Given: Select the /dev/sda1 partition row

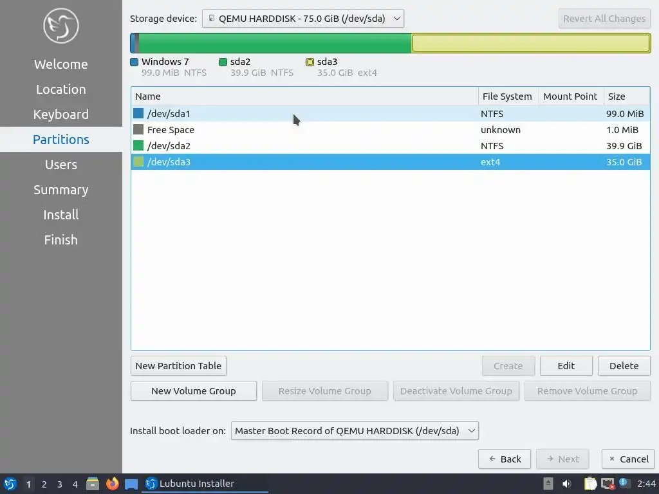Looking at the screenshot, I should tap(391, 114).
